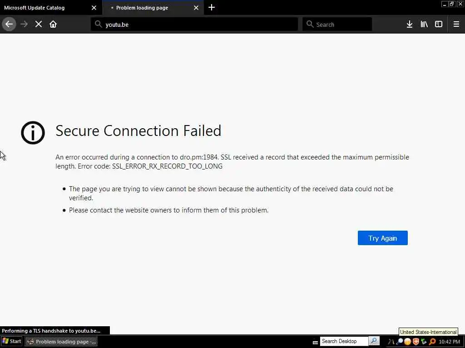Click the youtu.be address bar
465x348 pixels.
click(x=195, y=24)
